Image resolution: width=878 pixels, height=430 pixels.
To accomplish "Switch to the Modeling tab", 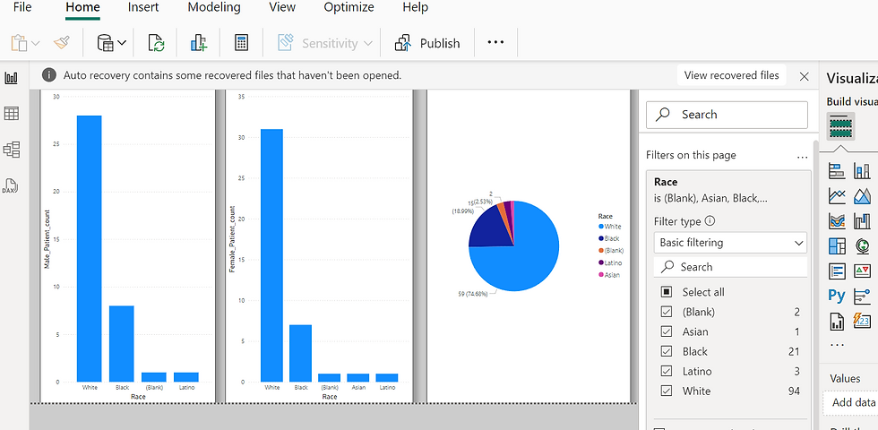I will pos(214,7).
